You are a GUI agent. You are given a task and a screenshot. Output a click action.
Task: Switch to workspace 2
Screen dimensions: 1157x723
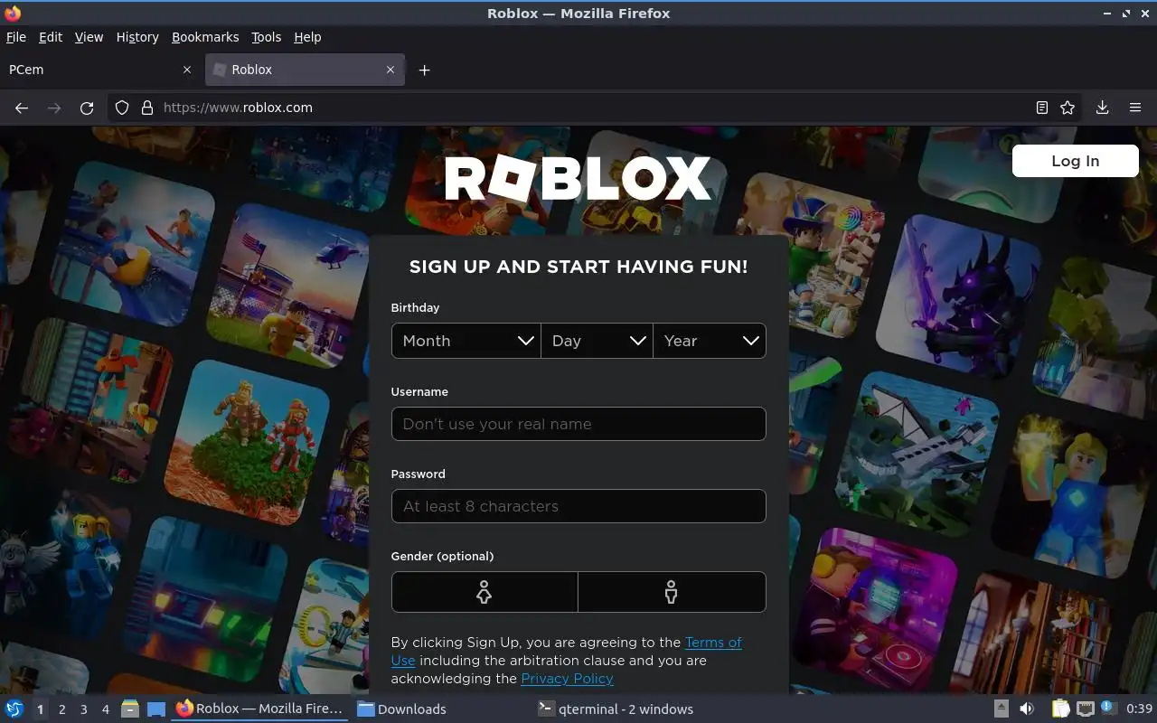coord(62,709)
